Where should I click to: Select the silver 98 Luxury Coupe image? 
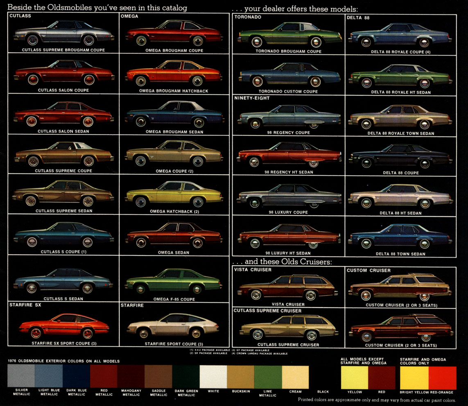coord(289,196)
